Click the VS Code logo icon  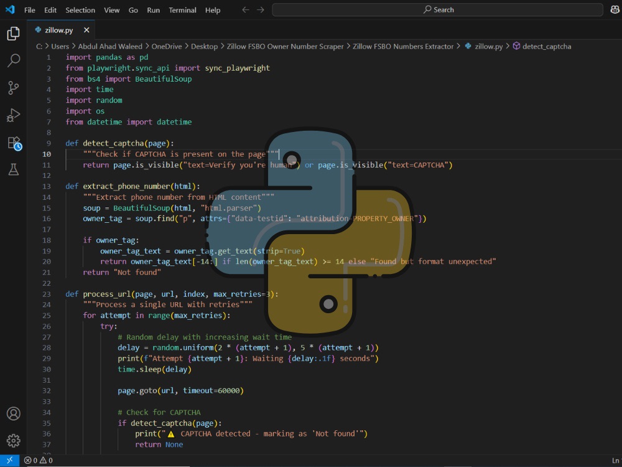[x=10, y=9]
